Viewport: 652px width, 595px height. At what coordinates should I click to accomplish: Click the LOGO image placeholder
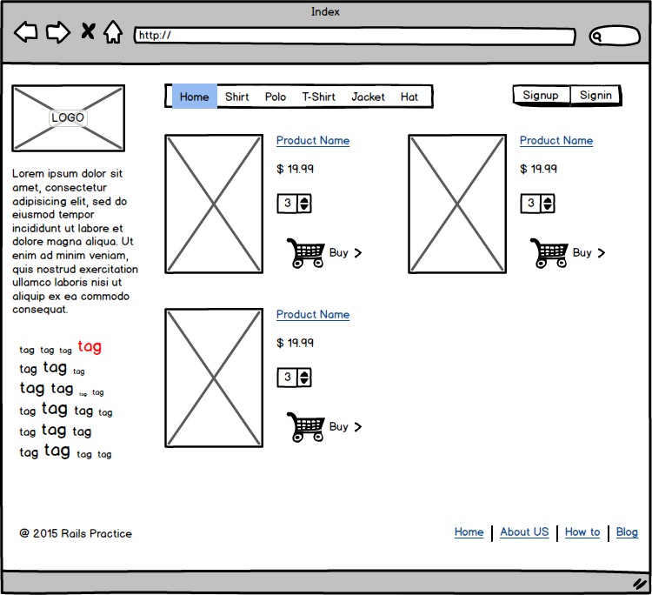pos(68,117)
